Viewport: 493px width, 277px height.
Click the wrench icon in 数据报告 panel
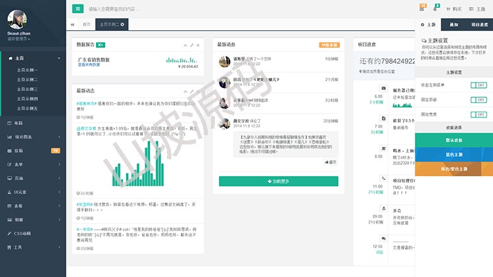(192, 45)
